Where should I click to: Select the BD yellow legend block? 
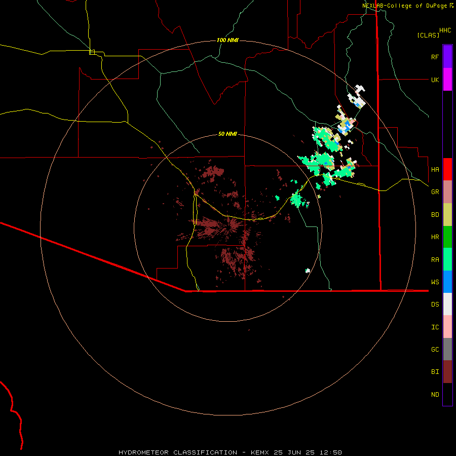[447, 215]
